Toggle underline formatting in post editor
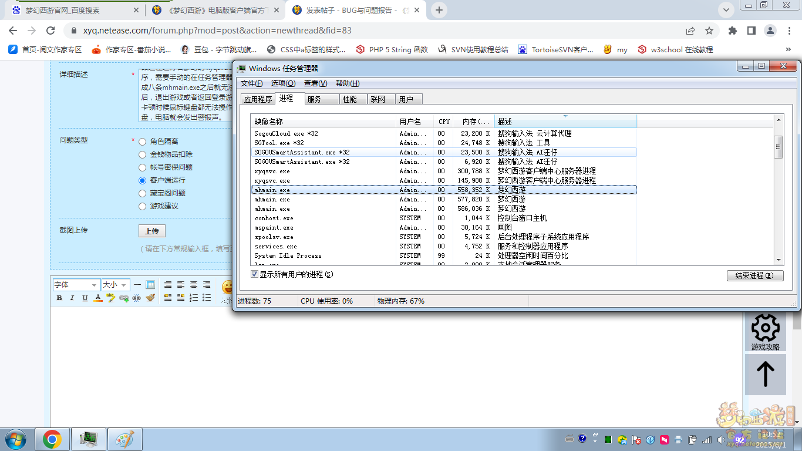Screen dimensions: 802x451 (85, 298)
